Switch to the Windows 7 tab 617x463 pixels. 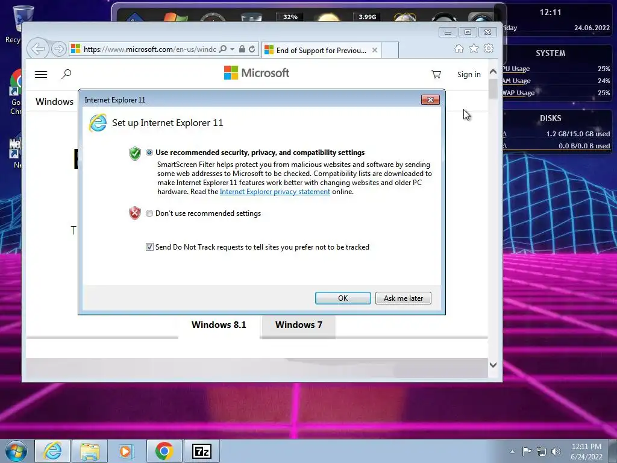coord(299,325)
